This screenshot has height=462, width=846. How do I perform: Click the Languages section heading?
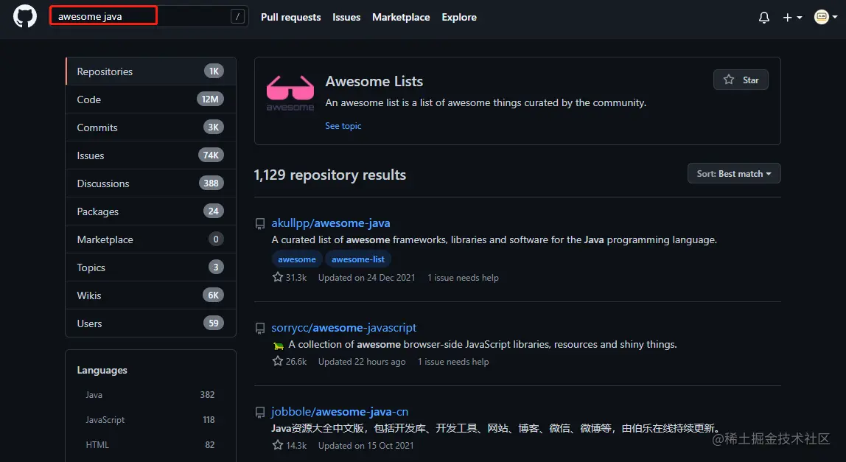(x=102, y=370)
